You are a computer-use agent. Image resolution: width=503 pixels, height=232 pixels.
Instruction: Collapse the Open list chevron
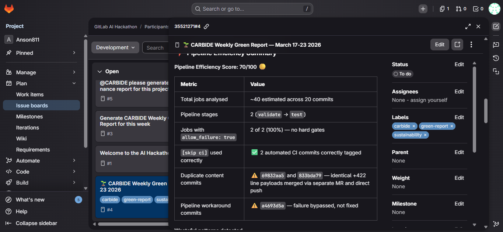99,71
